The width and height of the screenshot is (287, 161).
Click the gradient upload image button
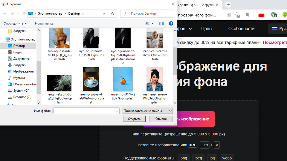(x=196, y=119)
